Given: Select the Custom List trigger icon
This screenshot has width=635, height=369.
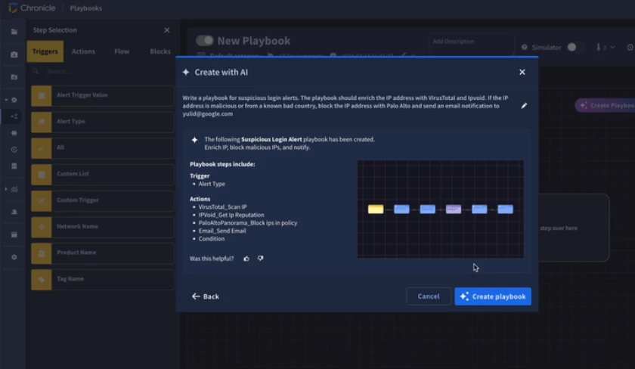Looking at the screenshot, I should (42, 175).
